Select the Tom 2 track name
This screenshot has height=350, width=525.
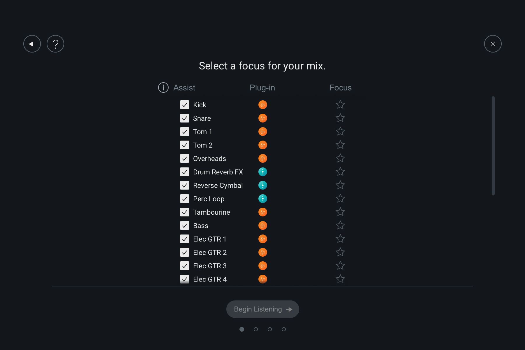pos(203,145)
